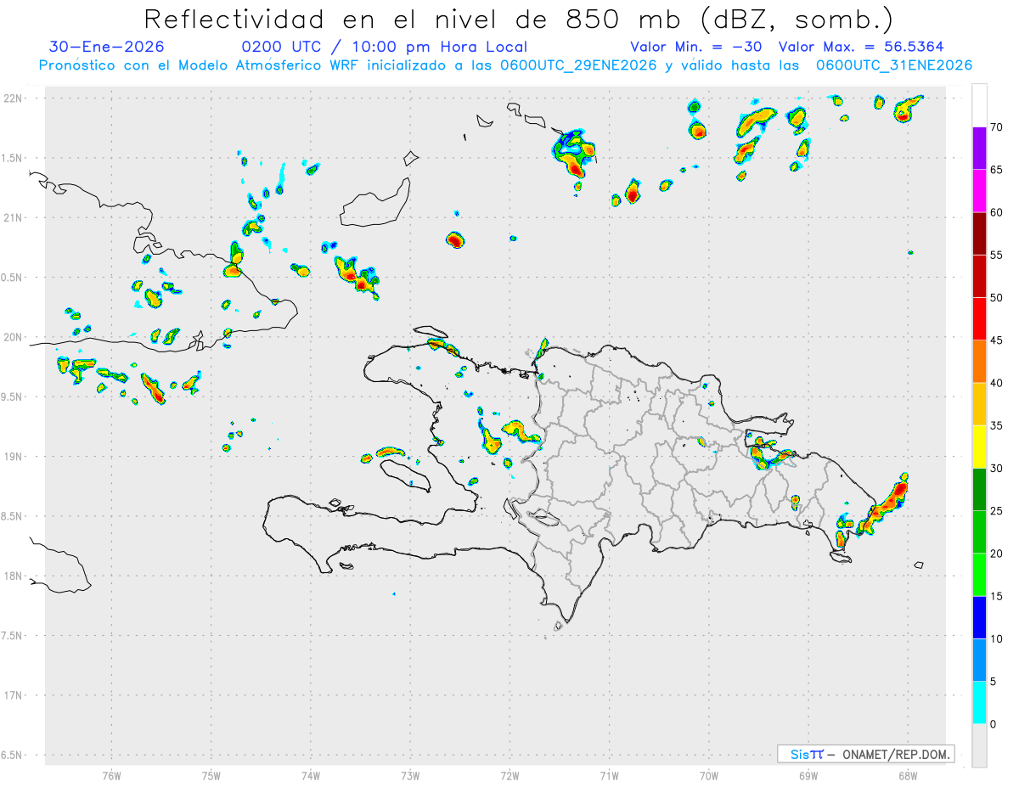Image resolution: width=1019 pixels, height=787 pixels.
Task: Pick the bright red 45–50 dBZ band
Action: click(980, 319)
